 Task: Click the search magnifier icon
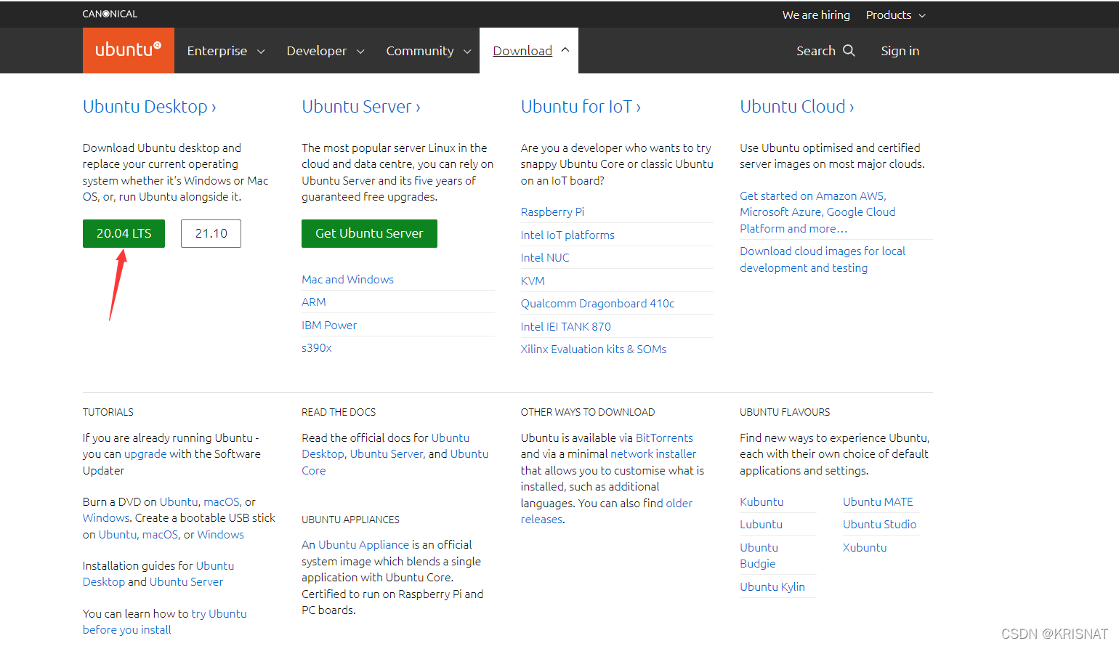tap(849, 50)
